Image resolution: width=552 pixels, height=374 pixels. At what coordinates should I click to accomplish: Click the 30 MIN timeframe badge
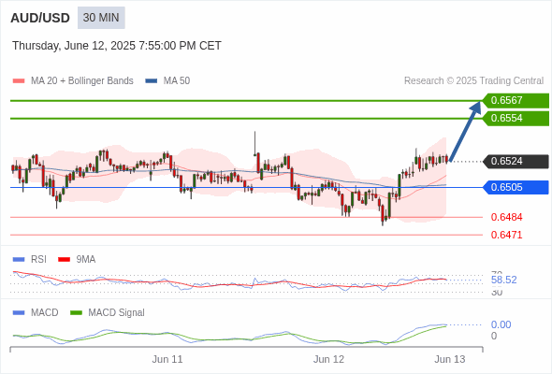point(101,18)
